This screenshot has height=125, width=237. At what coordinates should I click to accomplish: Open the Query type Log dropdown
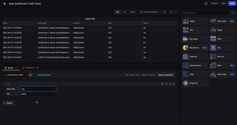(x=38, y=89)
